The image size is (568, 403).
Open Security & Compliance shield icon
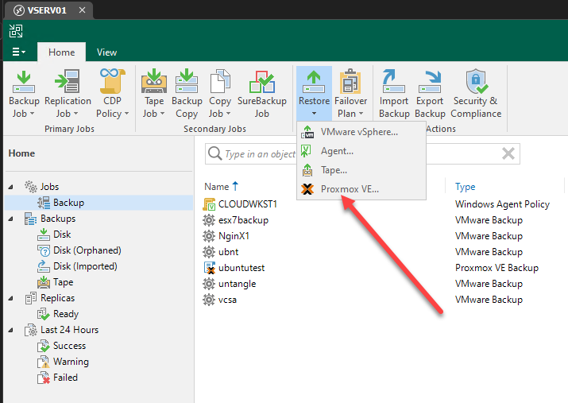476,81
